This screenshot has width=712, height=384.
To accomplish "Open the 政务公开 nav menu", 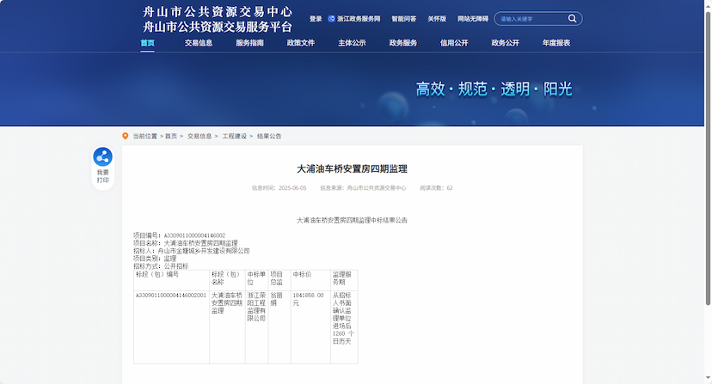I will click(505, 43).
